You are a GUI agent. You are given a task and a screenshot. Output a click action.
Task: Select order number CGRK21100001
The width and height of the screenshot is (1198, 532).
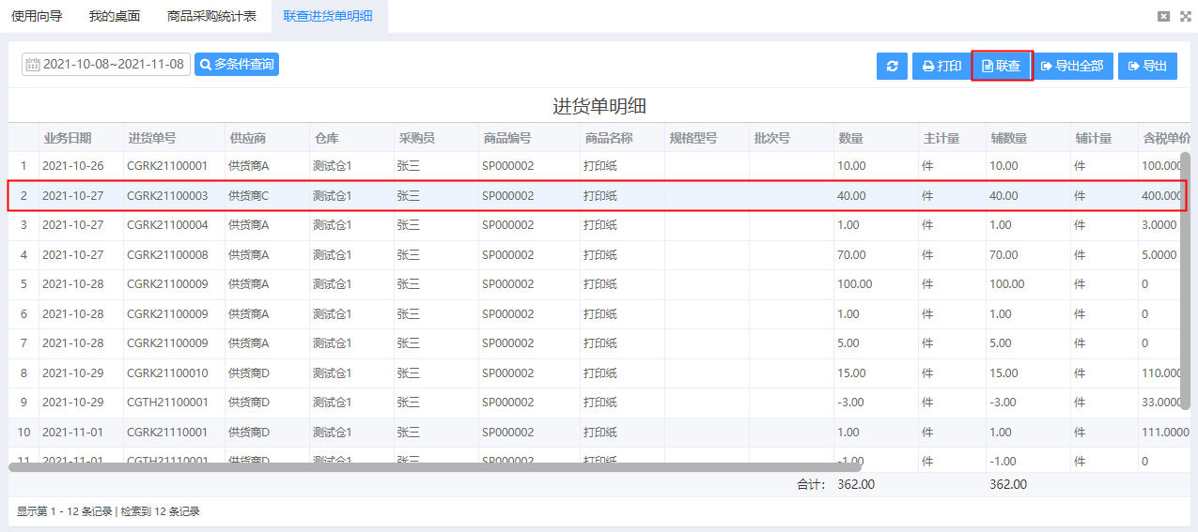point(167,166)
